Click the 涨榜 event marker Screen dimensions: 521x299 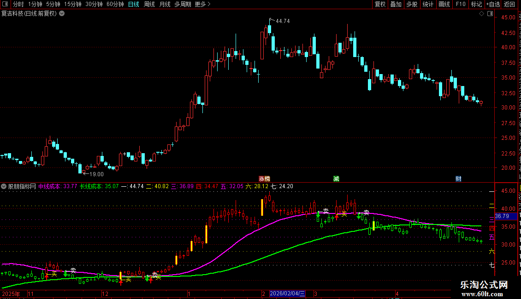pos(265,178)
